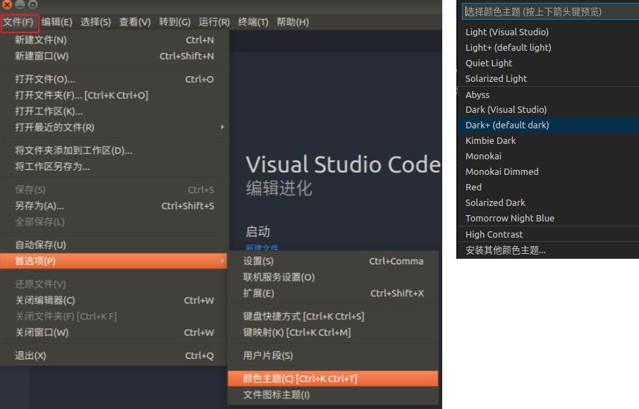Open the 运行(R) menu
The image size is (639, 409).
(214, 22)
